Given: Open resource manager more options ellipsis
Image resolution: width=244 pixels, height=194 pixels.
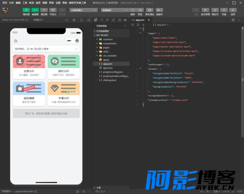Looking at the screenshot, I should coord(125,26).
